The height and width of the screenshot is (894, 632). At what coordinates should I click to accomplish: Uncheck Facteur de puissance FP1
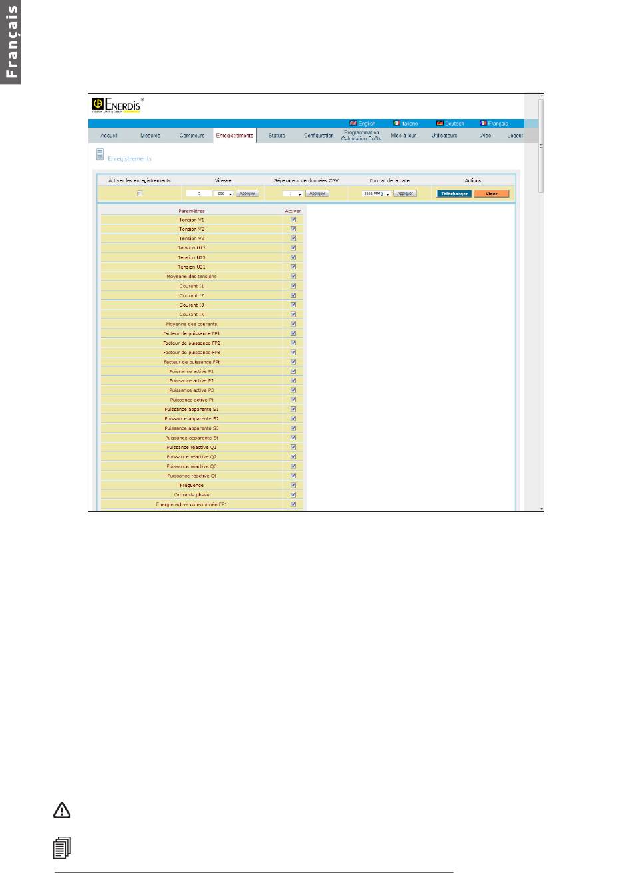[x=293, y=333]
